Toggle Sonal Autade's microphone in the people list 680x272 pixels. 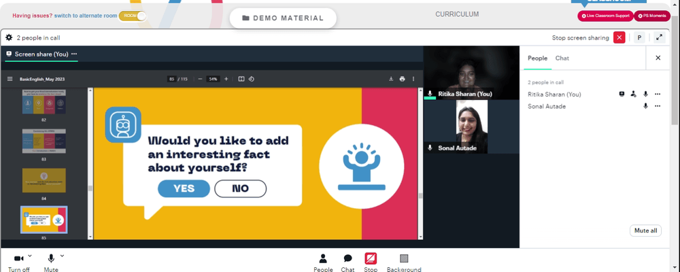point(645,106)
